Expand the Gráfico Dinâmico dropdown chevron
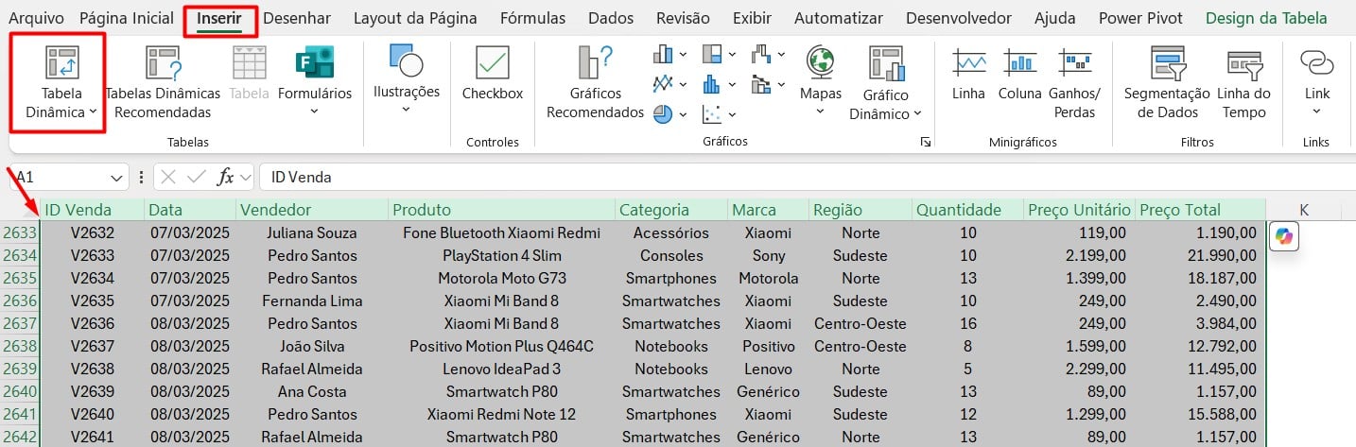 [917, 113]
